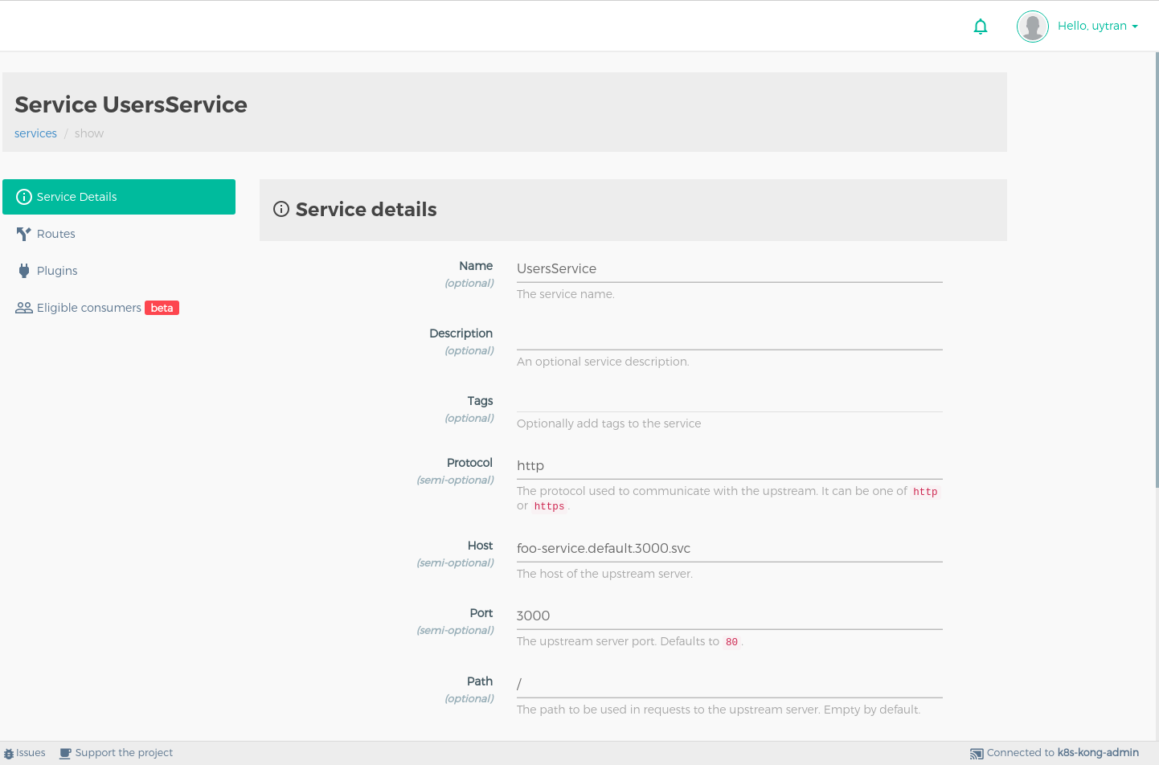
Task: Click the Tags input field
Action: 729,400
